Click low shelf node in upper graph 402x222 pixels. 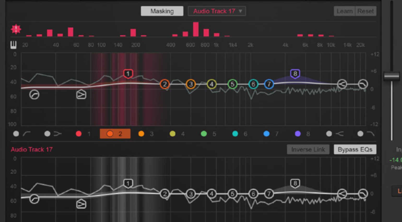tap(81, 95)
